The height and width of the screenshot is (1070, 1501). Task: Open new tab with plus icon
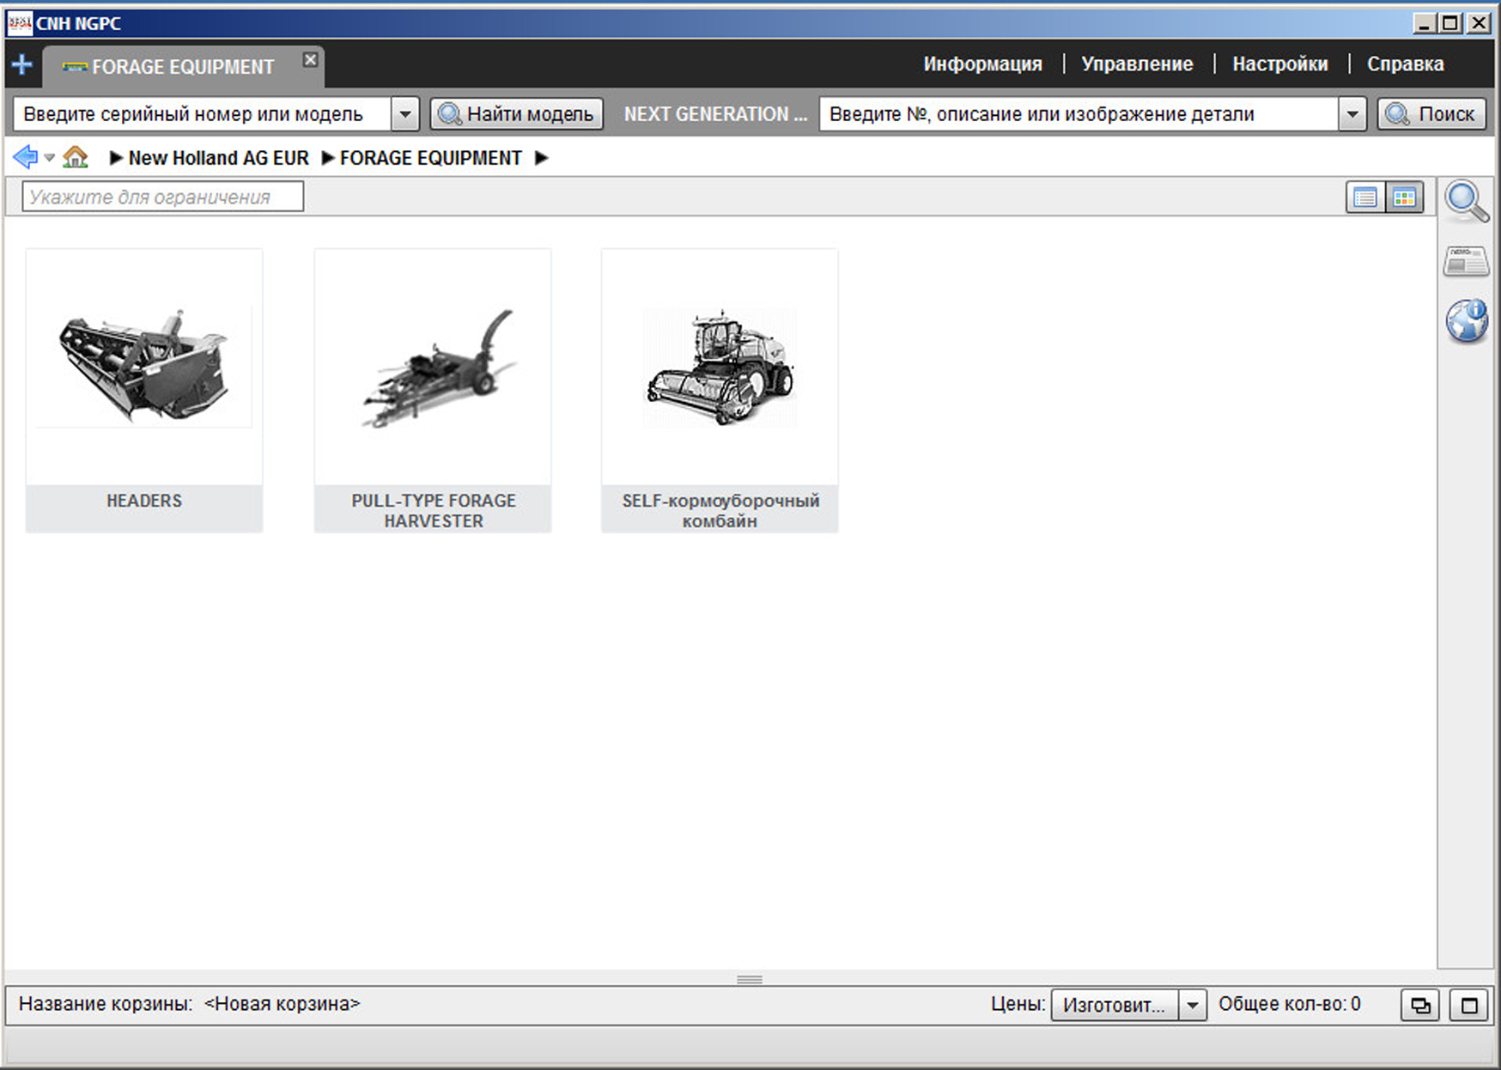(x=21, y=65)
